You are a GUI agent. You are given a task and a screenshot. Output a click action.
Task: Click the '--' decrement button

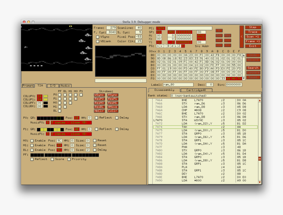[x=228, y=40]
